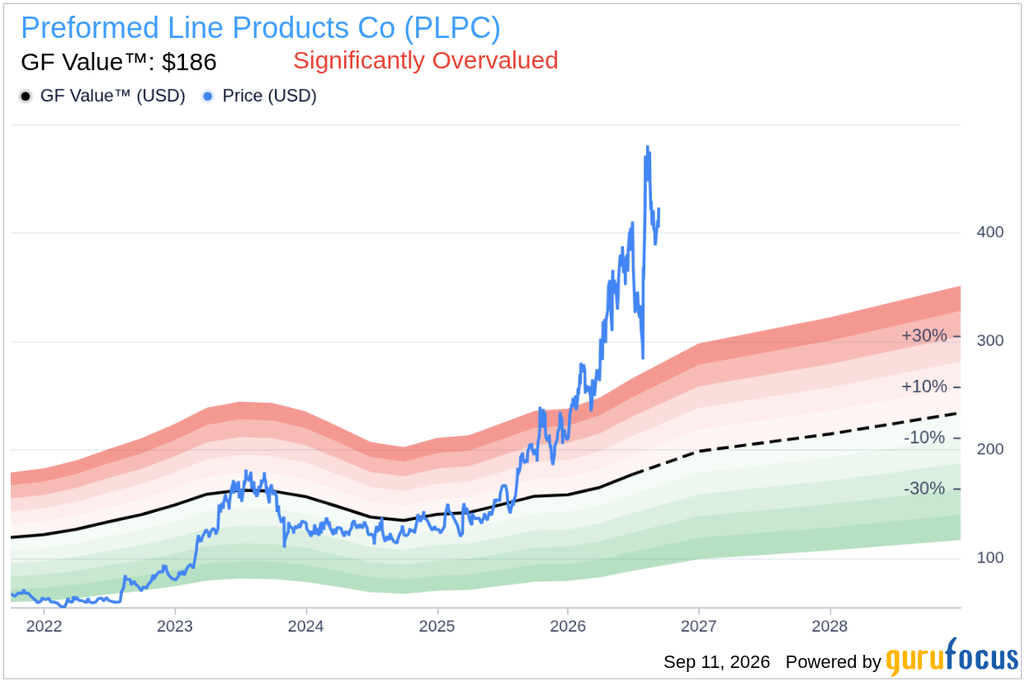Viewport: 1025px width, 682px height.
Task: Click the 2028 x-axis label
Action: click(x=830, y=626)
